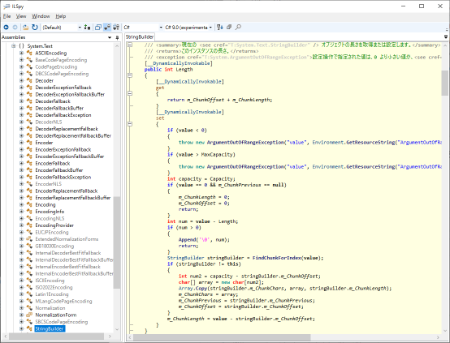This screenshot has height=343, width=450.
Task: Select the Latin1Encoding tree item
Action: [52, 294]
